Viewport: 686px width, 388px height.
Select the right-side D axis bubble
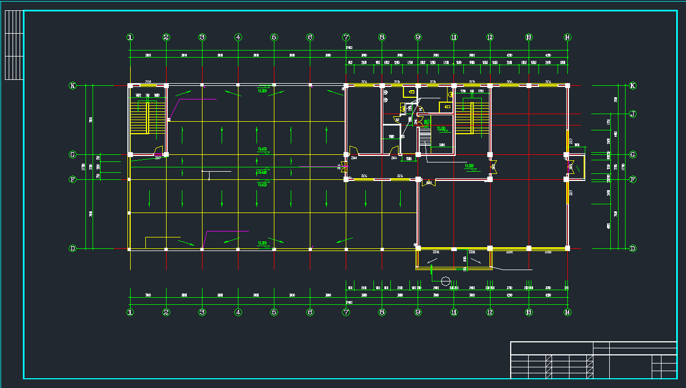point(633,248)
